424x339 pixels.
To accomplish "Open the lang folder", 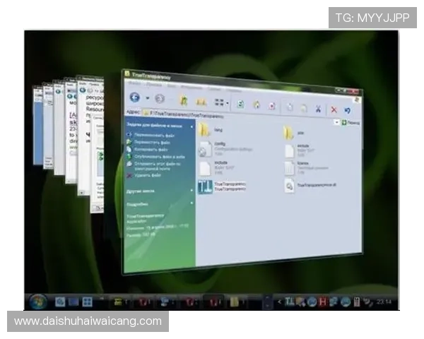I will [205, 130].
